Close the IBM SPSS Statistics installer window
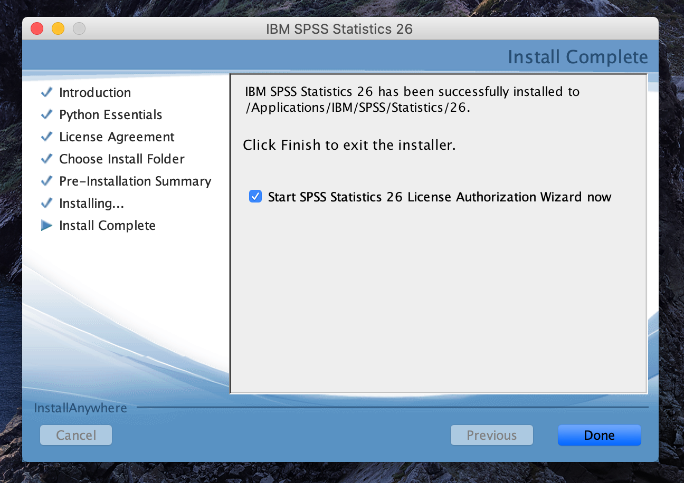 tap(37, 28)
